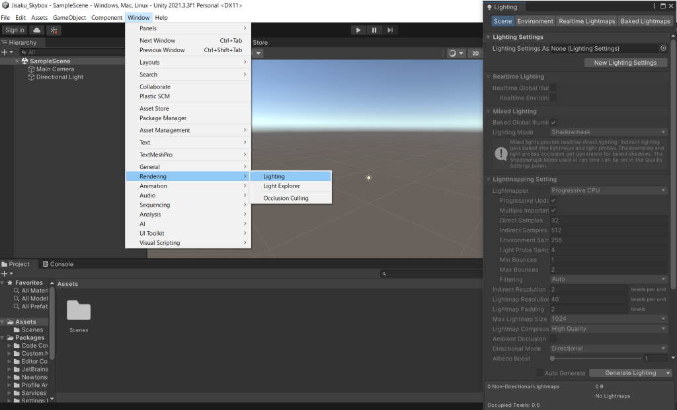677x410 pixels.
Task: Collapse the SampleScene hierarchy entry
Action: (18, 60)
